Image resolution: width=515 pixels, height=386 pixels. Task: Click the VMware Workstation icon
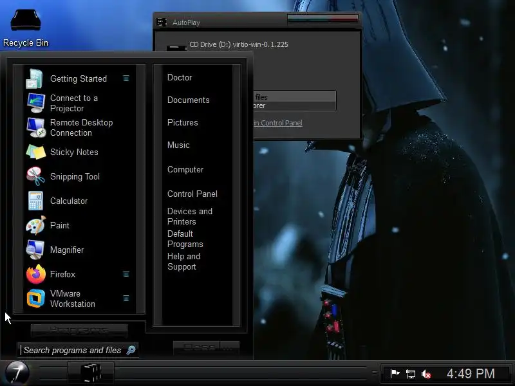pyautogui.click(x=35, y=299)
